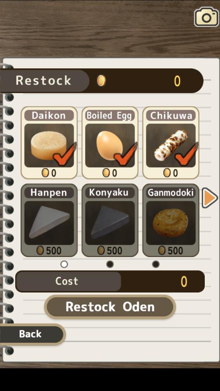Jump to second page indicator dot
220x391 pixels.
pyautogui.click(x=110, y=264)
